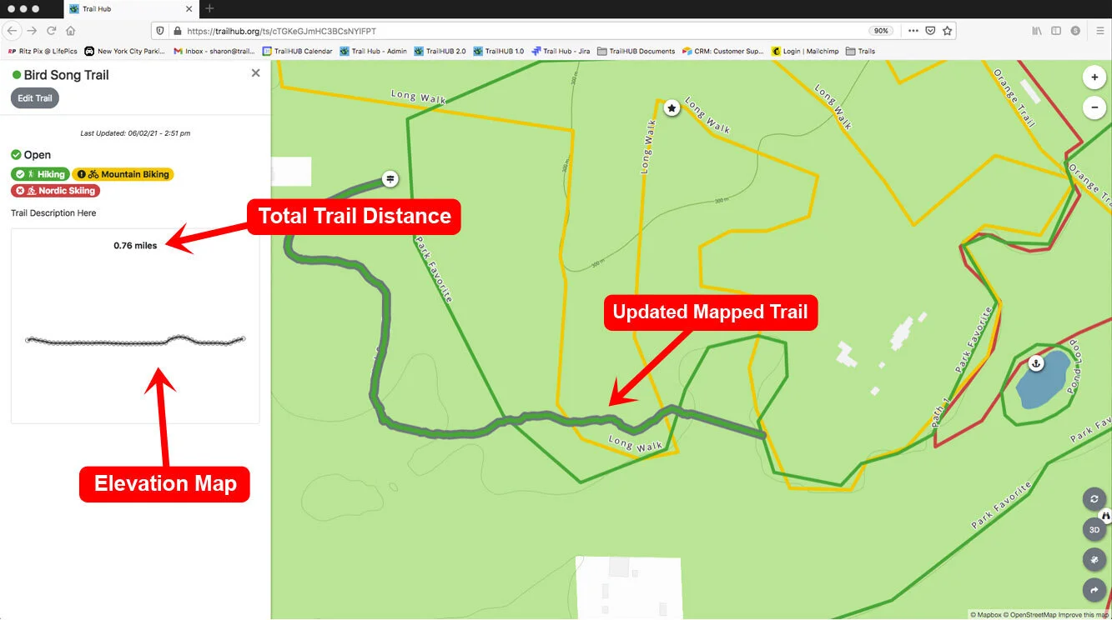
Task: Click the Trail Description Here text
Action: 53,213
